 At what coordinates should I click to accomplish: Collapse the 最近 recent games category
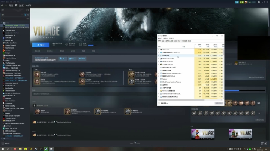click(x=2, y=23)
